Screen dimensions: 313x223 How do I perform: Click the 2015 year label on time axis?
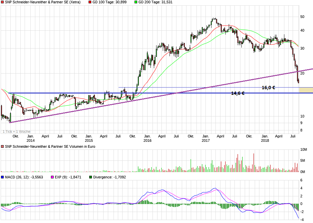tap(89, 140)
